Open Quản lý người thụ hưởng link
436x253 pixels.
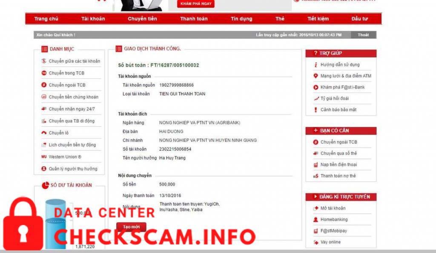coord(73,169)
